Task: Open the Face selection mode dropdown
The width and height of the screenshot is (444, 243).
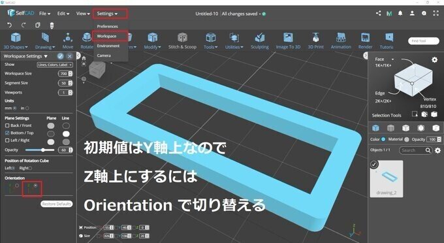Action: coord(392,59)
